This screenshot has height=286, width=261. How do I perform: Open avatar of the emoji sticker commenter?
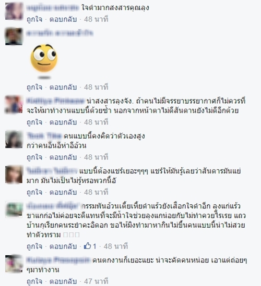click(14, 36)
